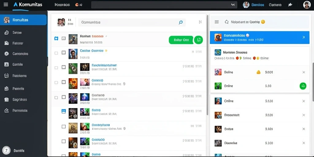This screenshot has height=157, width=314.
Task: Open the user profile avatar at top right
Action: 307,5
